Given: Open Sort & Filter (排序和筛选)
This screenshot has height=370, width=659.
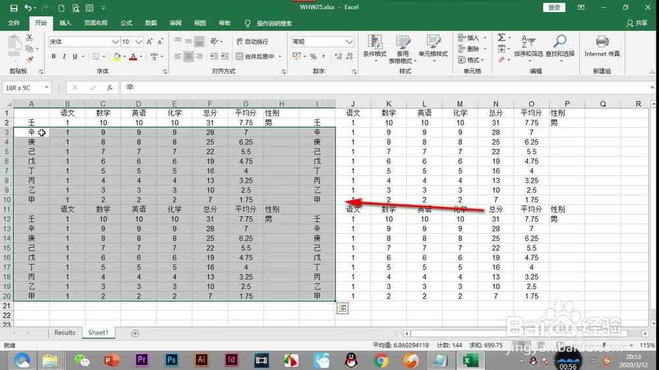Looking at the screenshot, I should click(x=529, y=47).
